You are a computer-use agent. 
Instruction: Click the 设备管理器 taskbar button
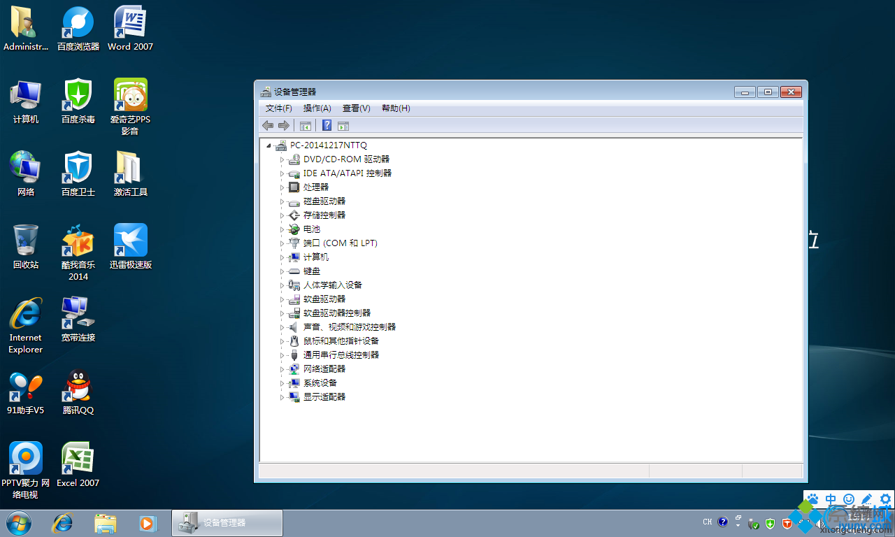(227, 522)
